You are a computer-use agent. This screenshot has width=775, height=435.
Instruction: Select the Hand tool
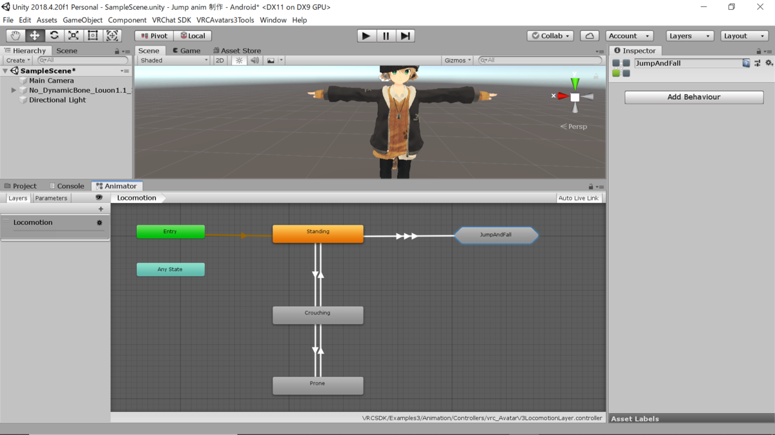click(x=15, y=35)
